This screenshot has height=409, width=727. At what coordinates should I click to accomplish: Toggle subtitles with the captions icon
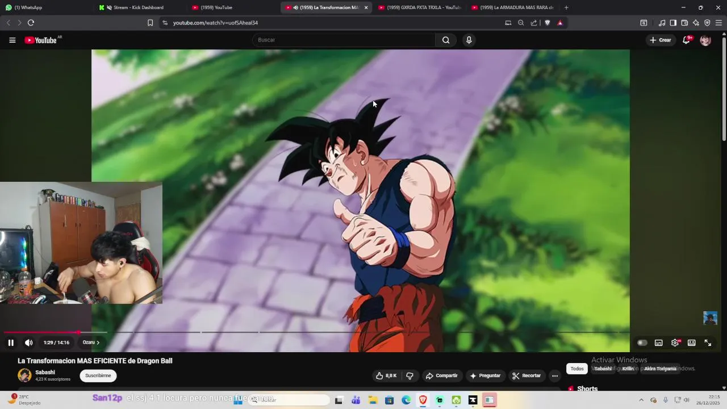[x=658, y=343]
